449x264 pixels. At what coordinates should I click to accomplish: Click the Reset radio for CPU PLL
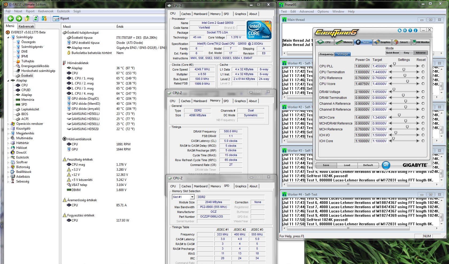pos(423,66)
